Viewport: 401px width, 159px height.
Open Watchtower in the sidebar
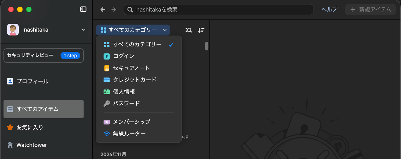tap(43, 145)
